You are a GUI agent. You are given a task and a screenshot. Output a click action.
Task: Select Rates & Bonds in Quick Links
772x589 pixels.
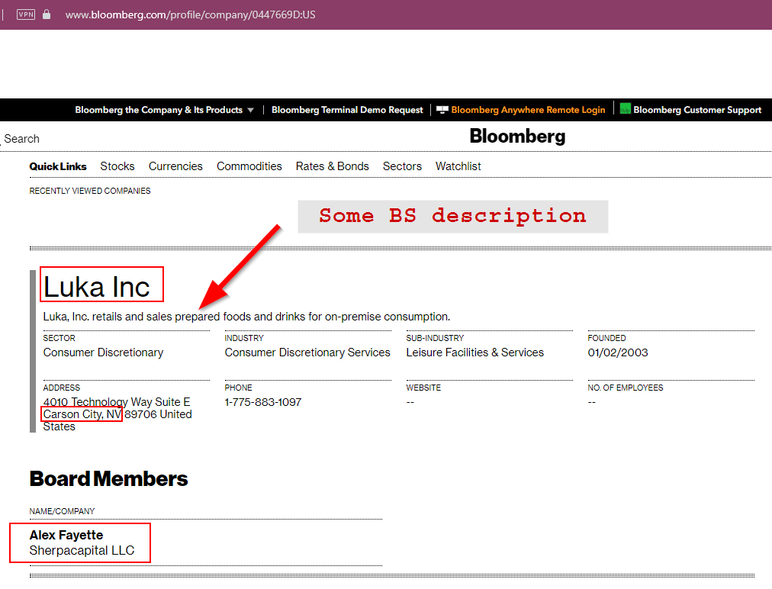[333, 166]
